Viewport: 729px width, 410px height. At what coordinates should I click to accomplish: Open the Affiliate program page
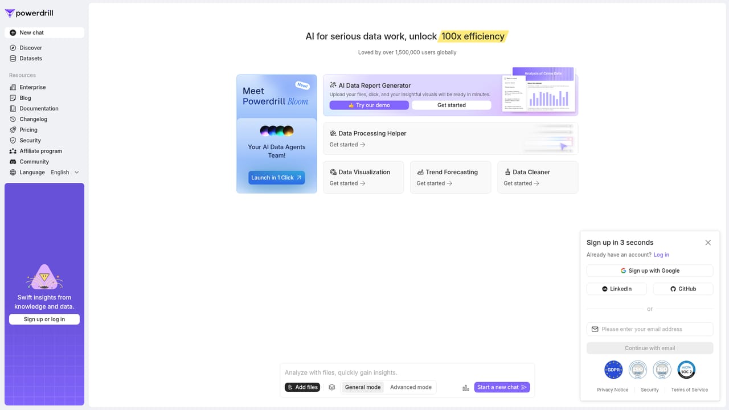point(44,151)
